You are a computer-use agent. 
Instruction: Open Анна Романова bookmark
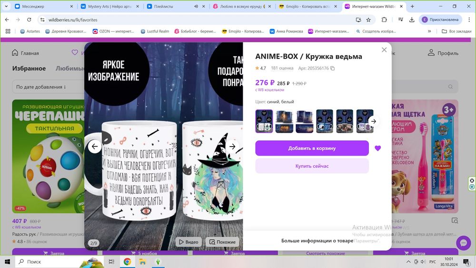click(x=286, y=31)
